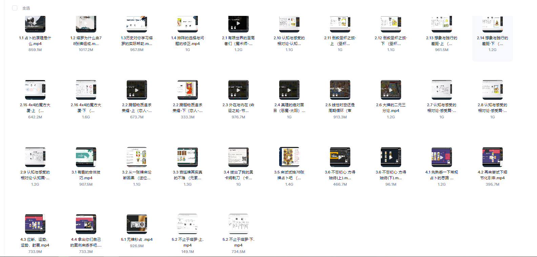Image resolution: width=537 pixels, height=257 pixels.
Task: Open thumbnail of 2.2 跨越物质追求荣耀·下 (333.3M)
Action: (188, 90)
